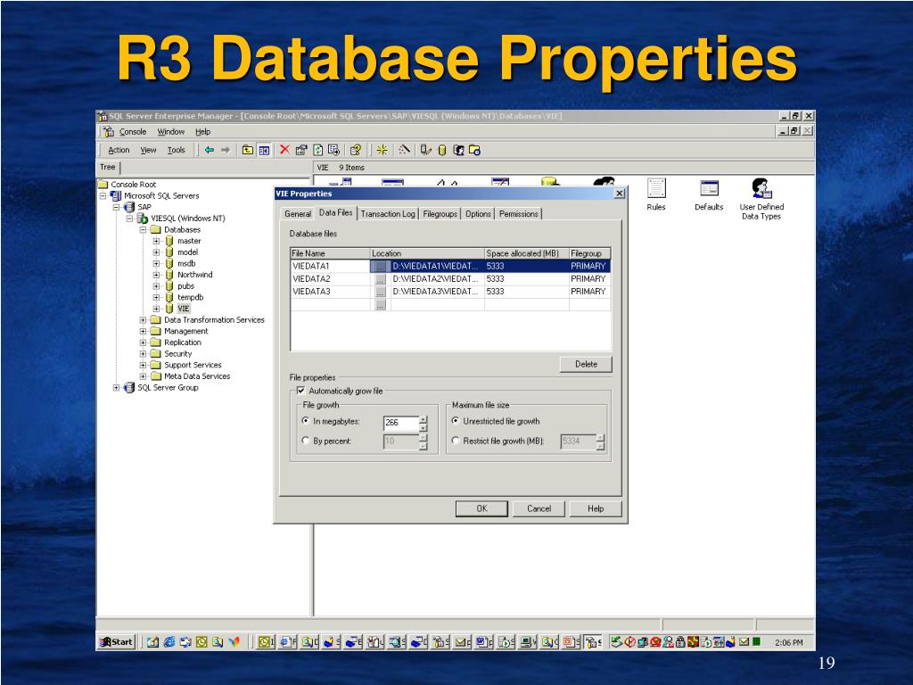Viewport: 913px width, 685px height.
Task: Click the New Login toolbar icon
Action: [458, 150]
